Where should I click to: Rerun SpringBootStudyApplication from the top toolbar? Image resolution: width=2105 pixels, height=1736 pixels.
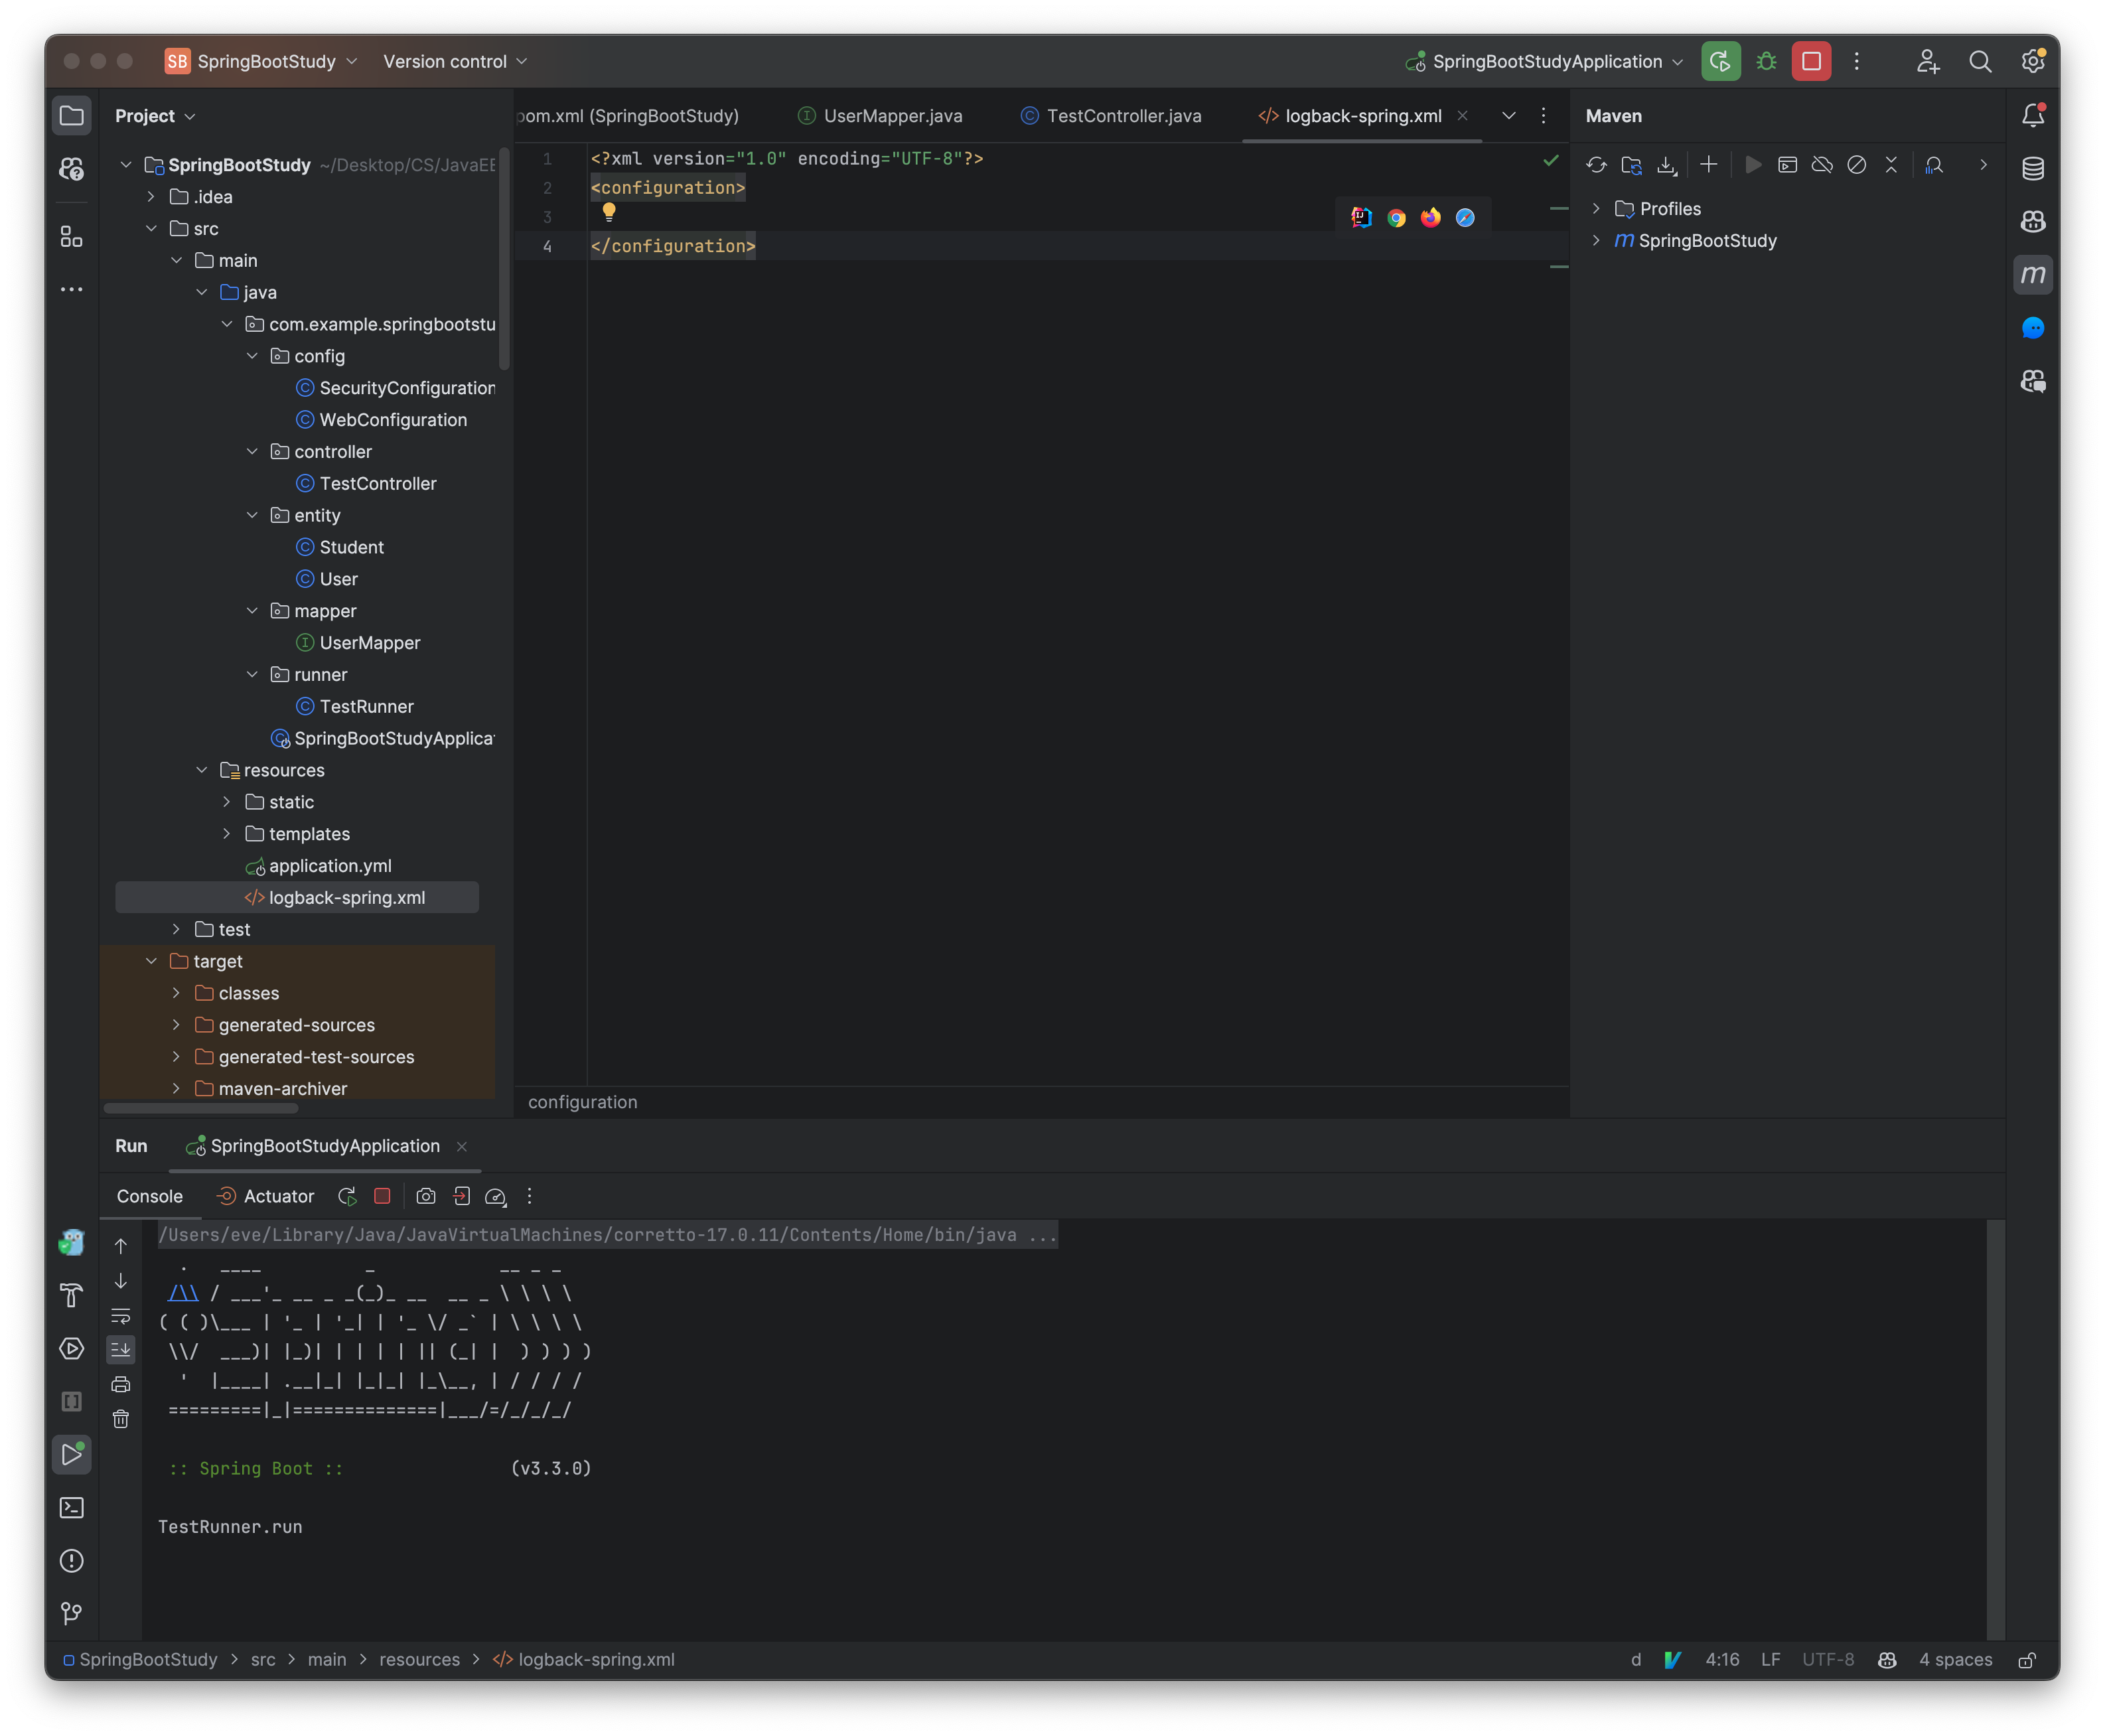1720,61
